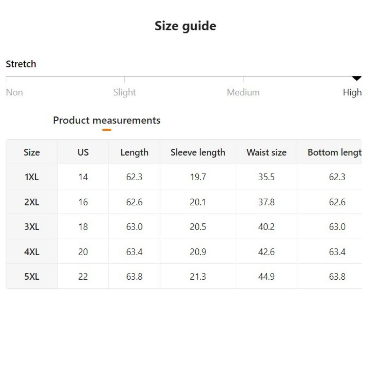This screenshot has width=375, height=375.
Task: Select the 3XL size row label
Action: point(32,227)
